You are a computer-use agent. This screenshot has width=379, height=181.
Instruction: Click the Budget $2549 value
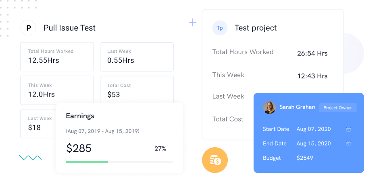point(305,158)
